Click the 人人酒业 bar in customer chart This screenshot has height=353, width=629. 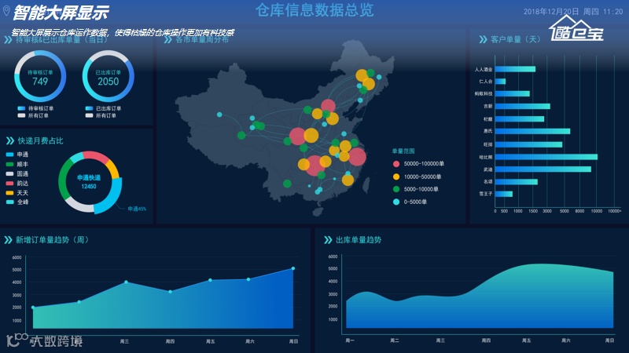tap(515, 69)
